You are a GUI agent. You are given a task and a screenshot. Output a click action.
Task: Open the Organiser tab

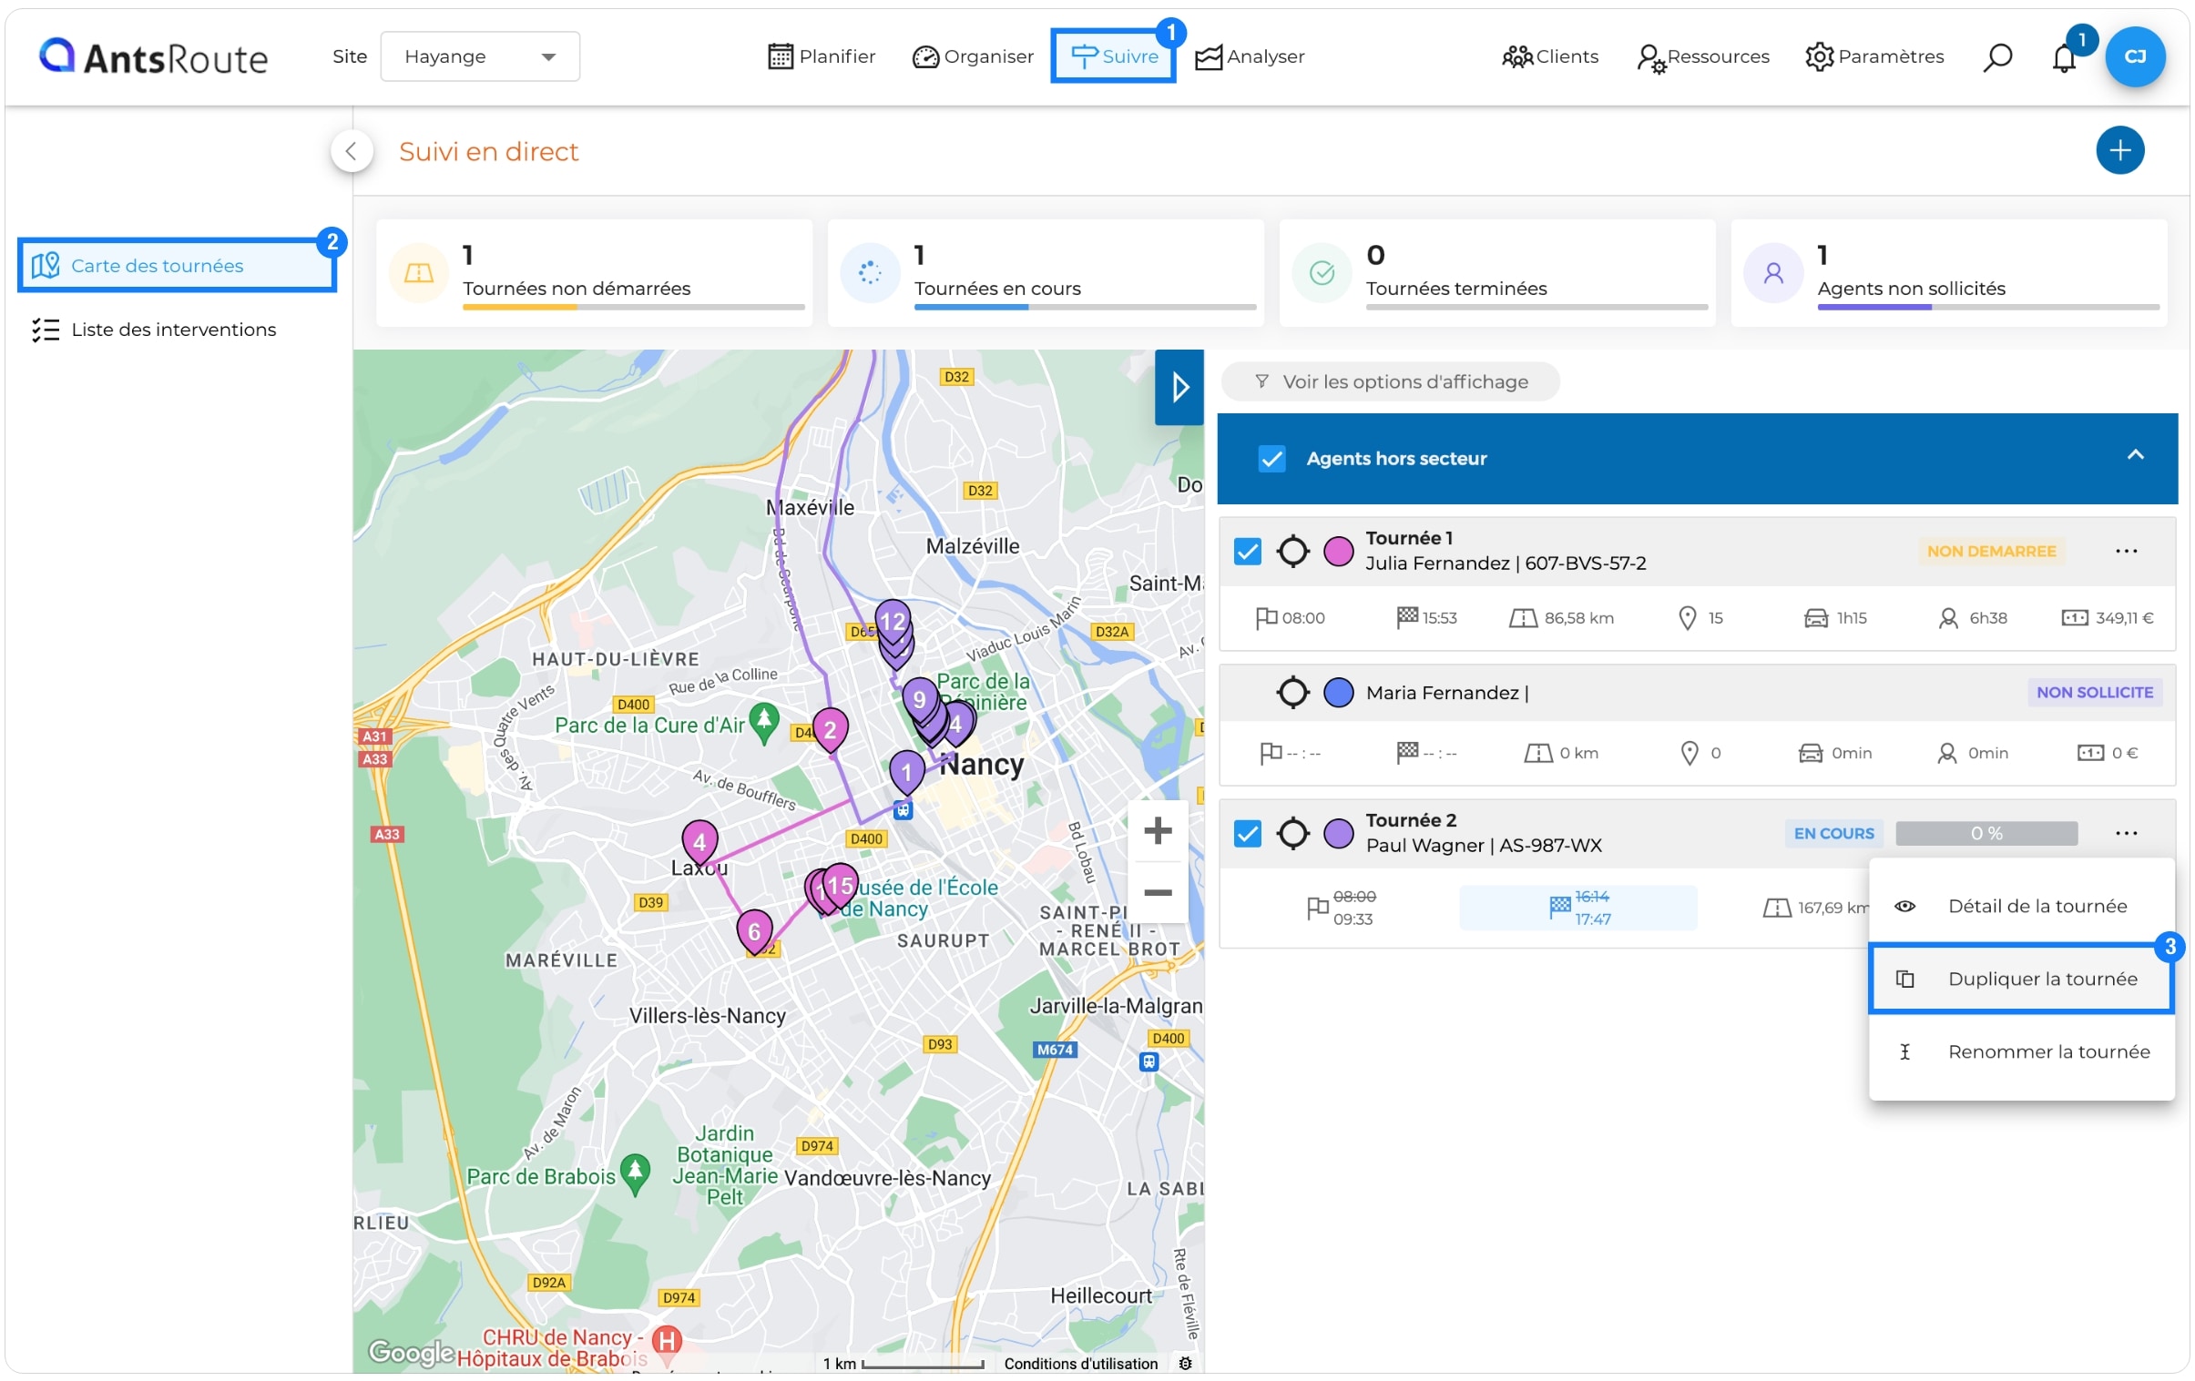[x=973, y=56]
